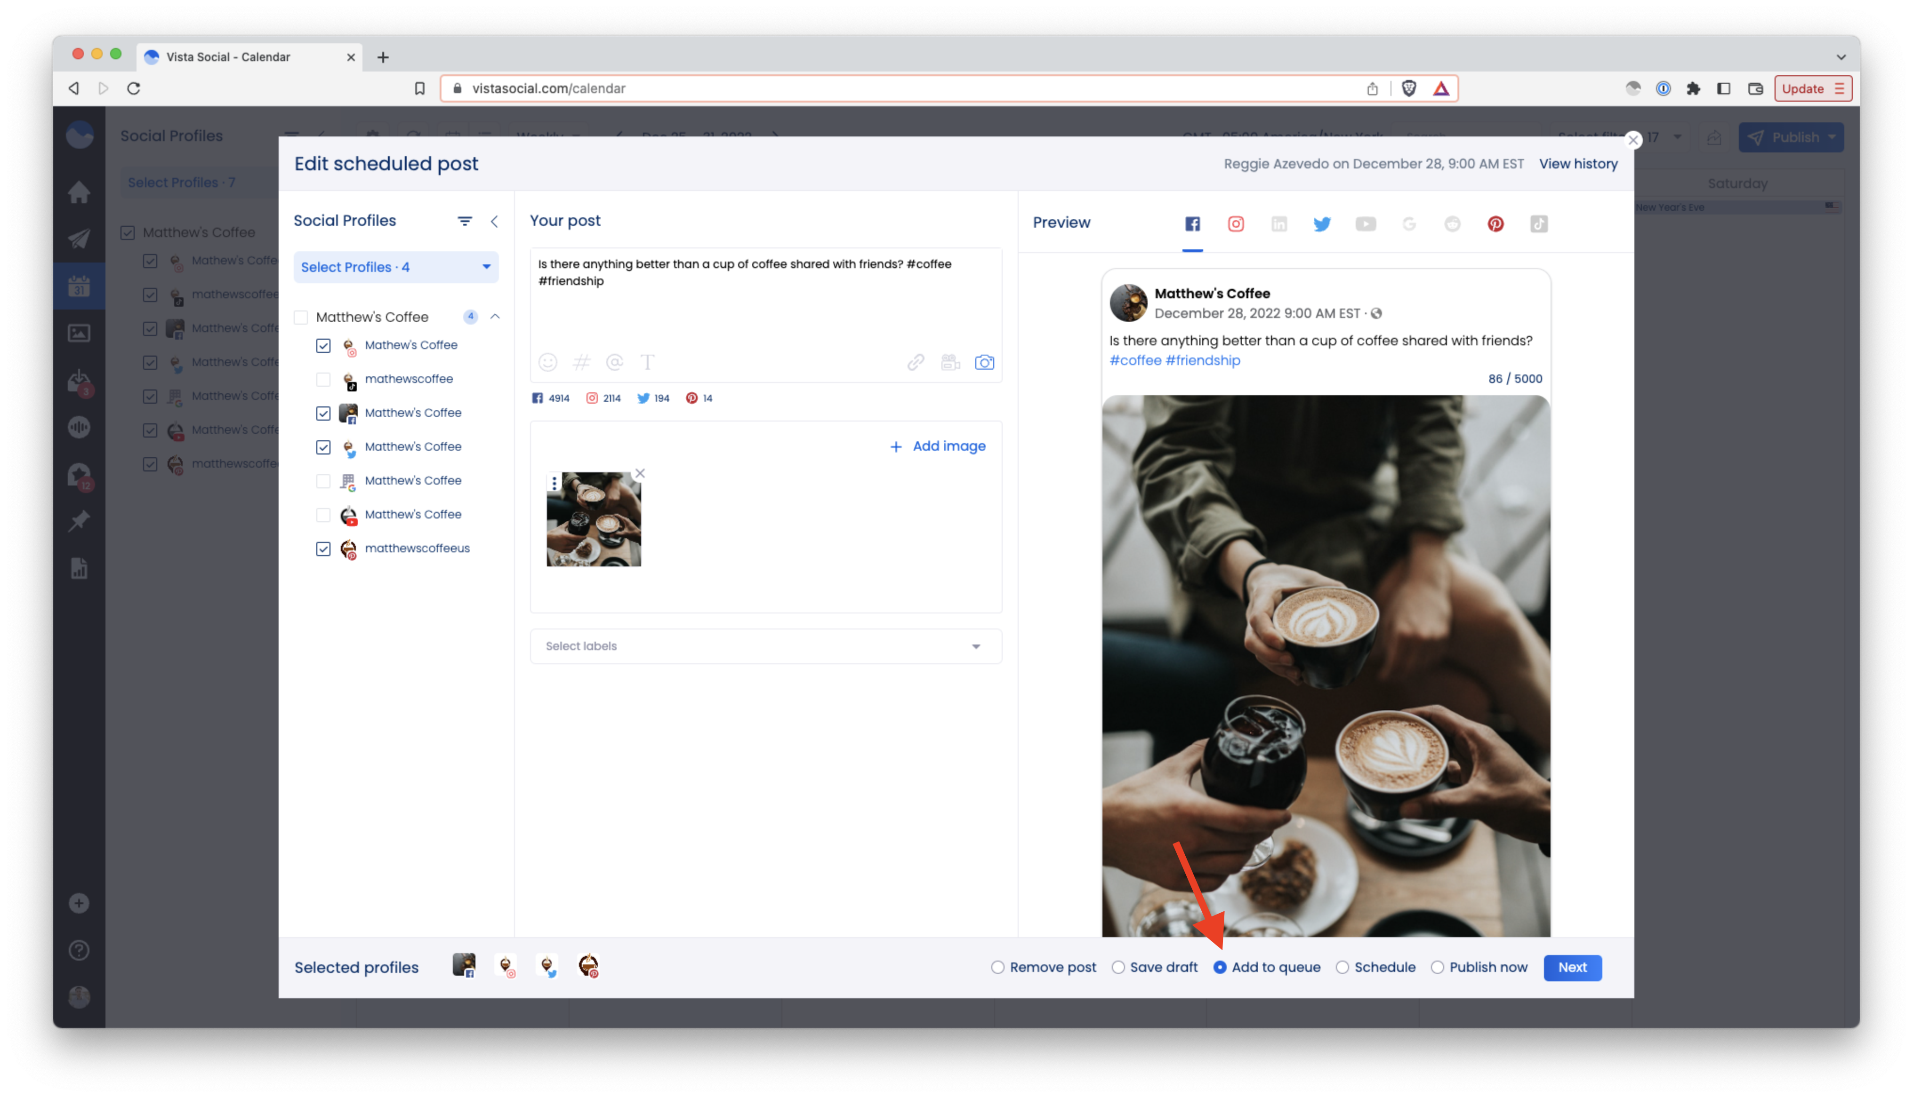Switch preview to YouTube tab

pos(1366,224)
